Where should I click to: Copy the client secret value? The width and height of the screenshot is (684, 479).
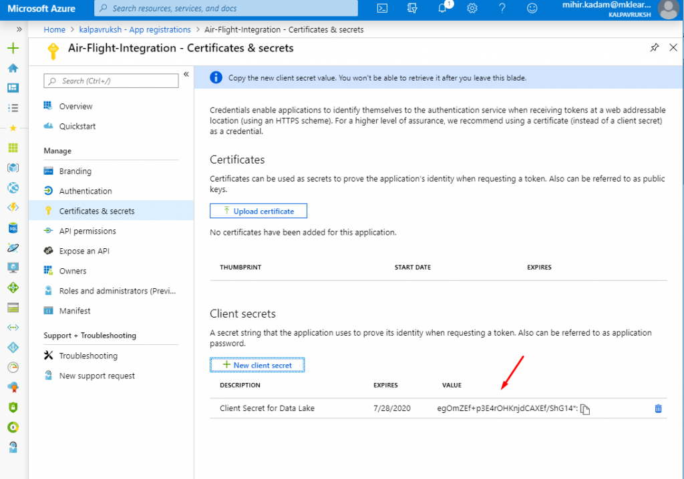(585, 409)
